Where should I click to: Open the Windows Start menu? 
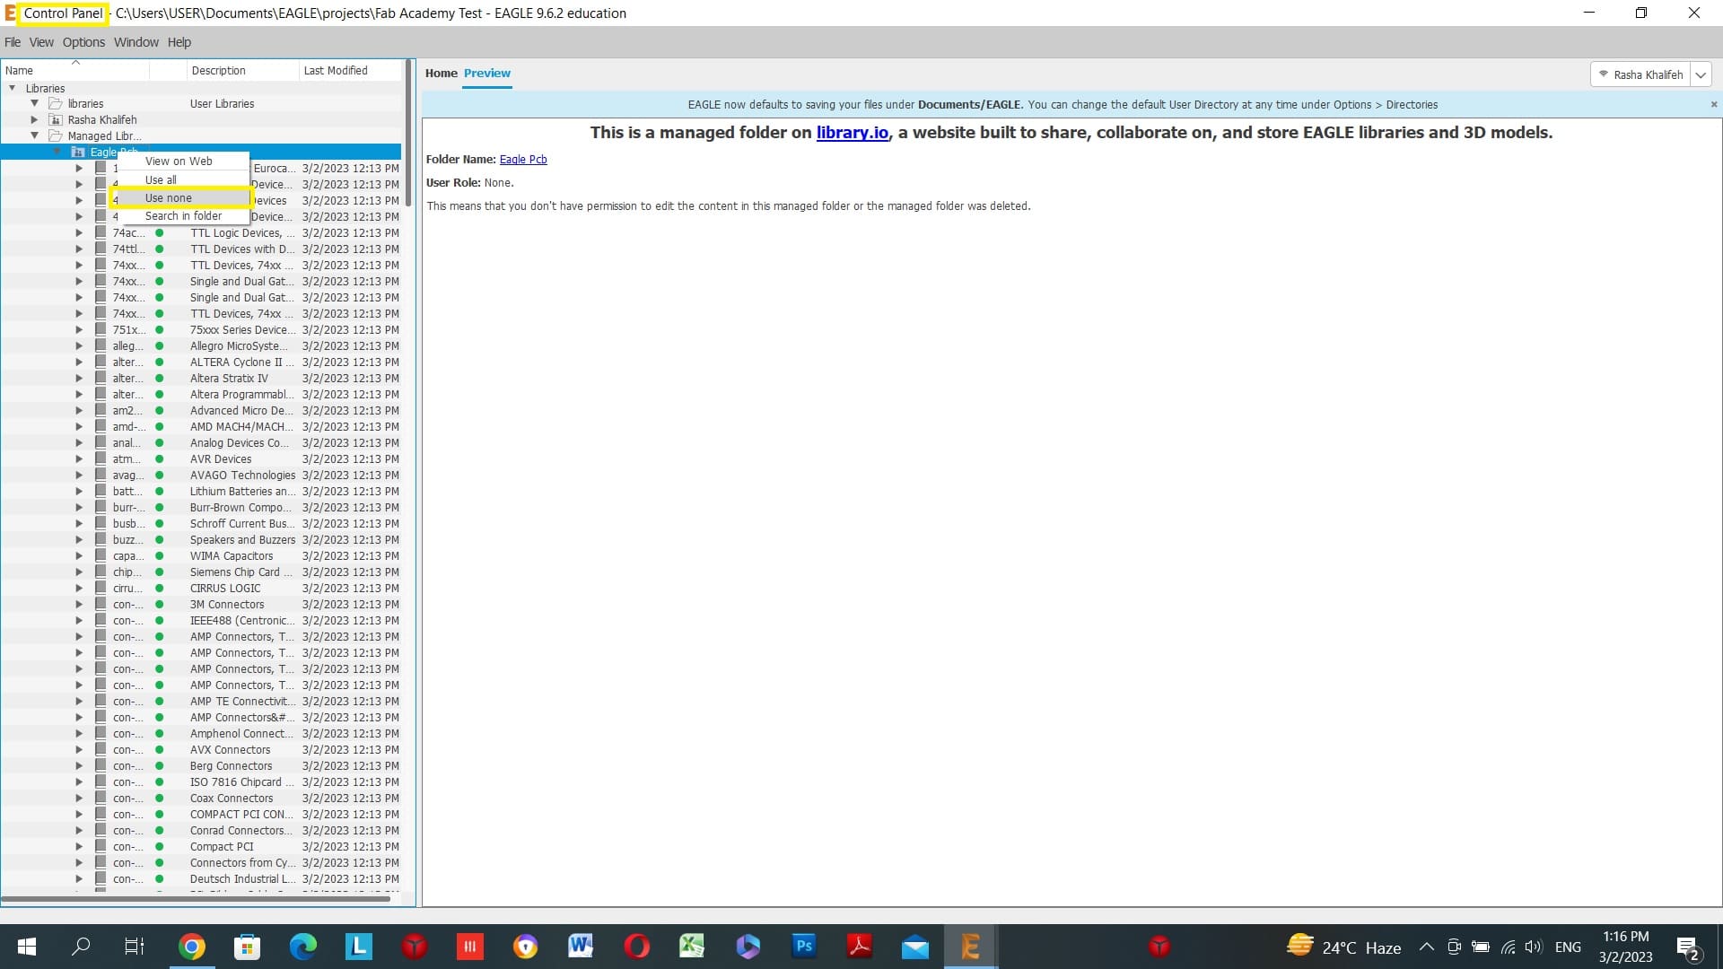point(27,947)
